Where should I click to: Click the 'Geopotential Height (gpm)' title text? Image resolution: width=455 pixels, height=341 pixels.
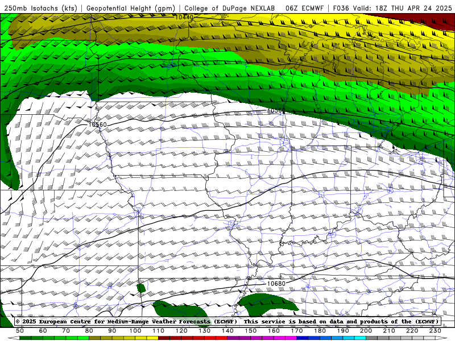(131, 8)
